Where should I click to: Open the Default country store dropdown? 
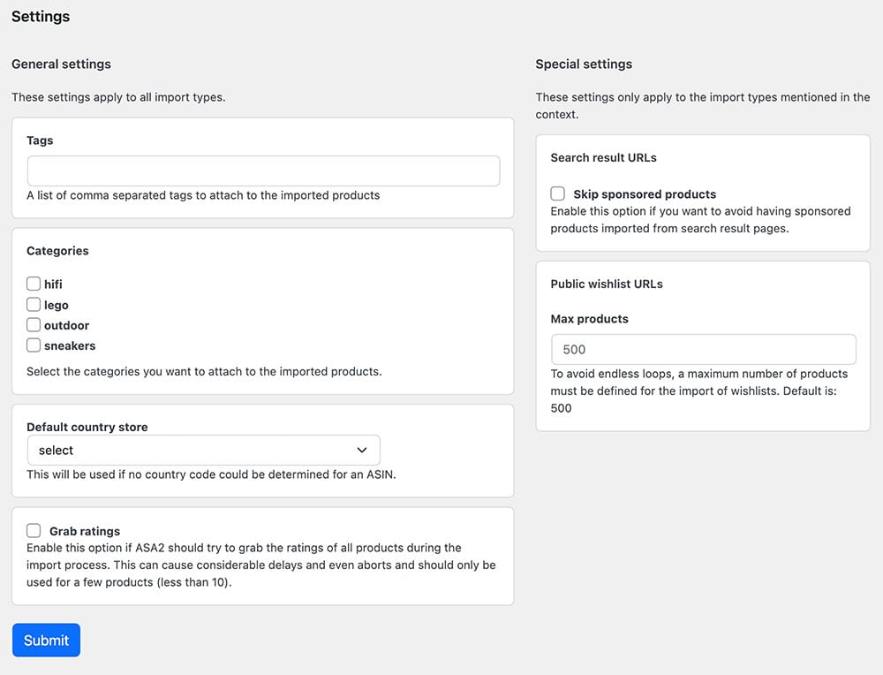coord(203,450)
